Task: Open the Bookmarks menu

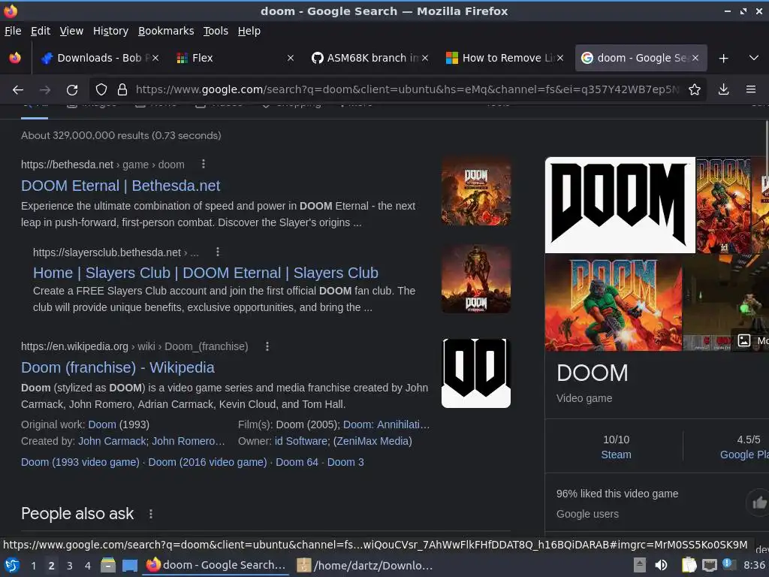Action: tap(166, 31)
